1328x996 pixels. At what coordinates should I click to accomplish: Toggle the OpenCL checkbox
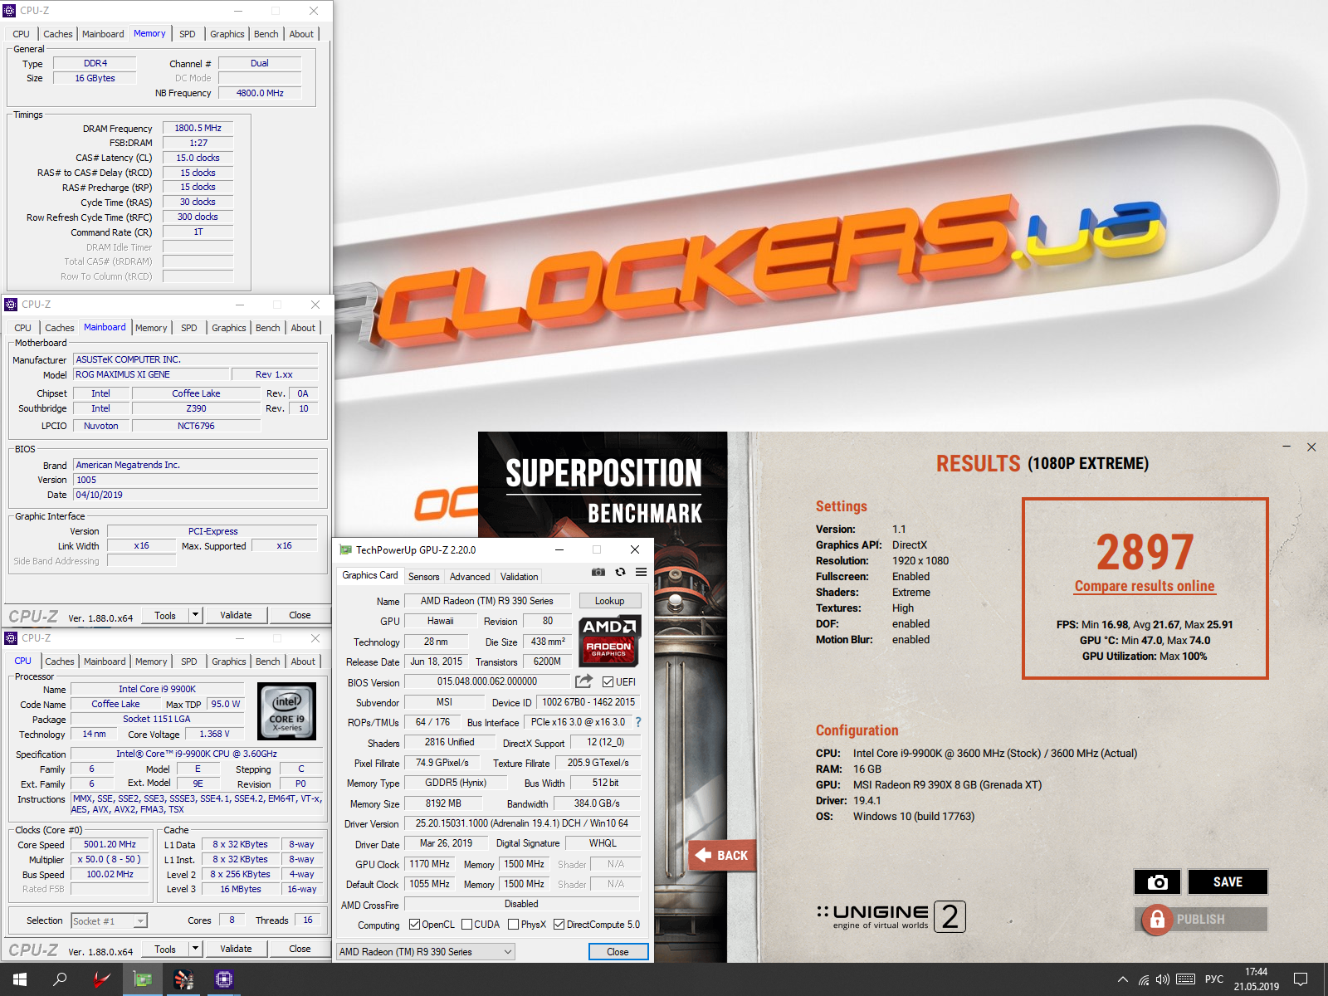[x=414, y=924]
